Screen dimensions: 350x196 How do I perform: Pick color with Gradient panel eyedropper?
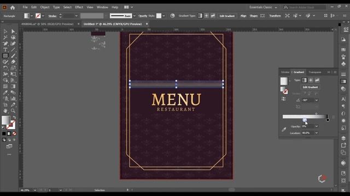[284, 130]
